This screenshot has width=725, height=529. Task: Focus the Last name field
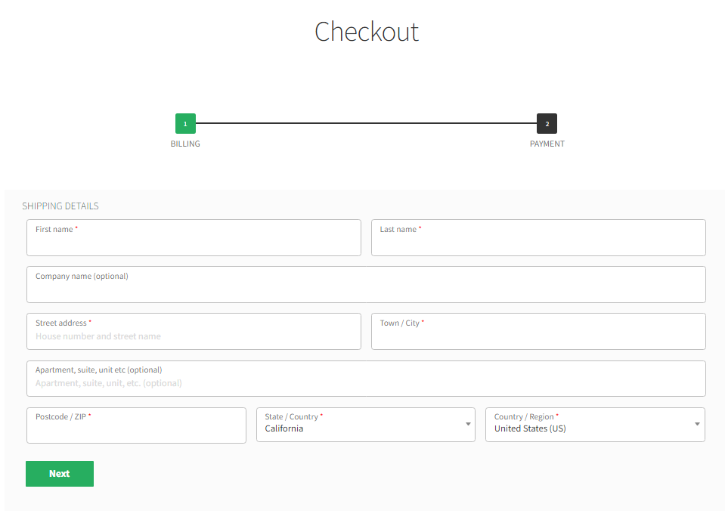coord(539,237)
